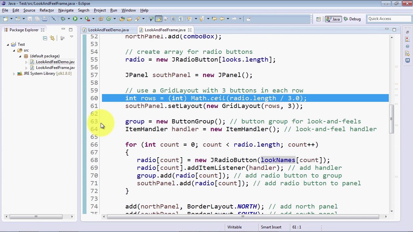Toggle Block Selection Mode
This screenshot has height=232, width=413.
173,19
